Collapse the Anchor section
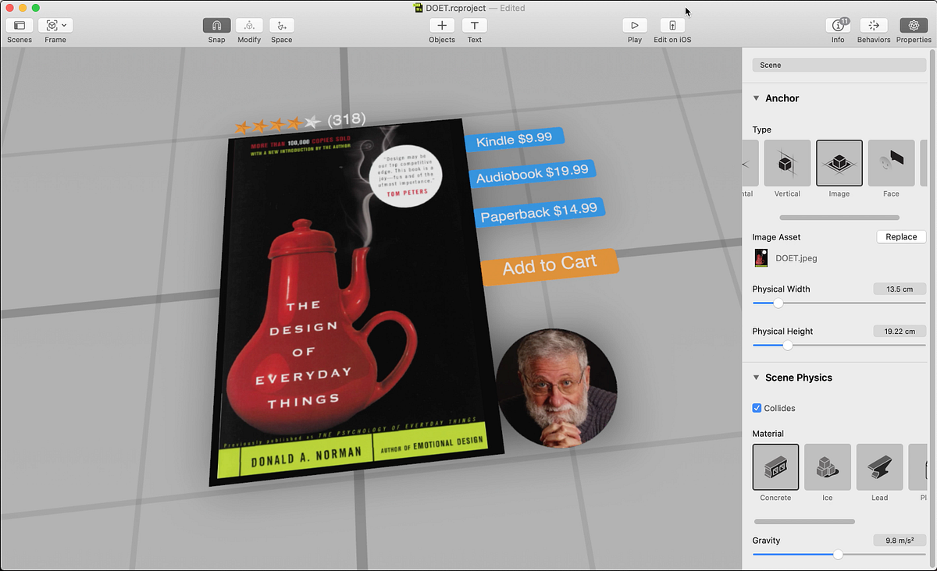This screenshot has width=937, height=571. point(756,98)
